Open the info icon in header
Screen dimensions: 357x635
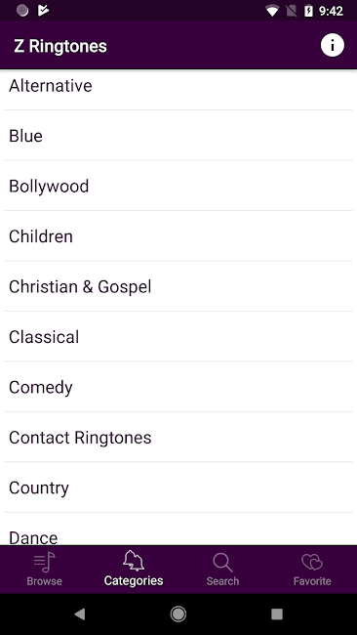[333, 45]
